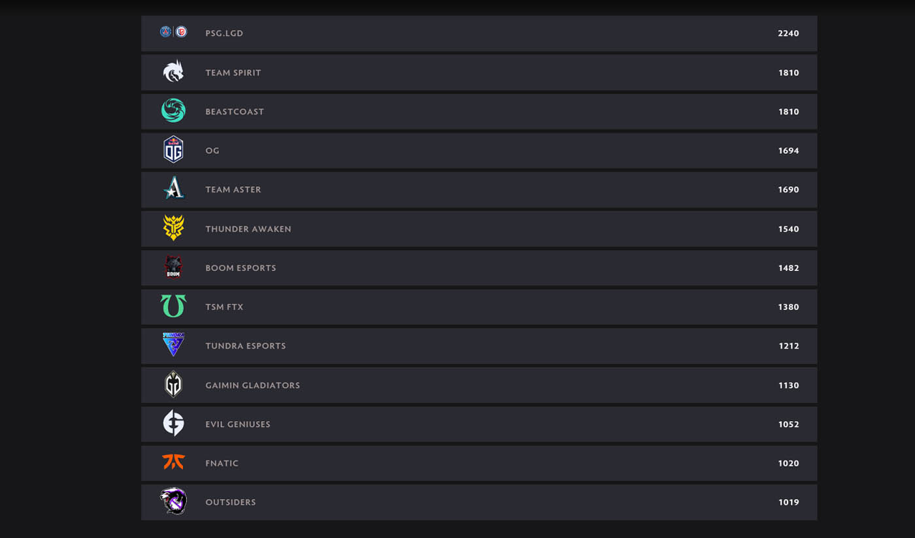This screenshot has width=915, height=538.
Task: Click the TSM FTX green logo
Action: point(173,306)
